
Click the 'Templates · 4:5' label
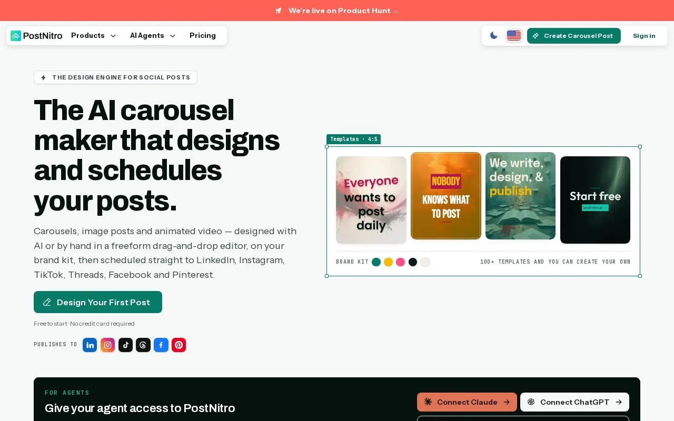[353, 139]
